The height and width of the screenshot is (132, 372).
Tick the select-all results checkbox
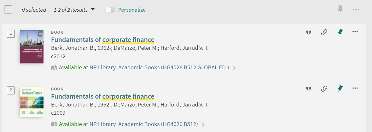(8, 9)
